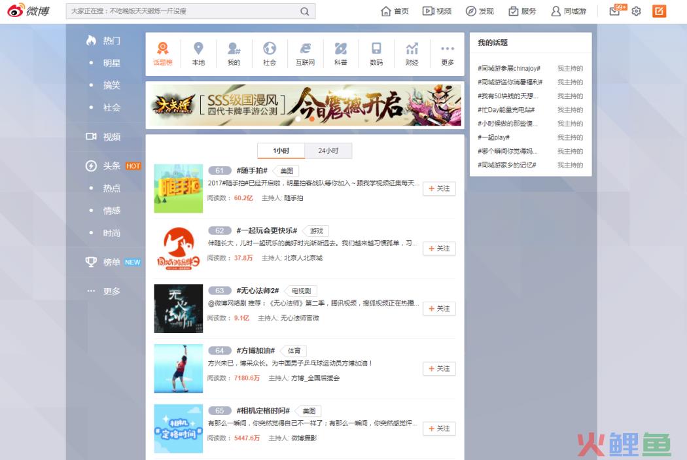Expand 更多 categories dots
The height and width of the screenshot is (460, 687).
448,54
